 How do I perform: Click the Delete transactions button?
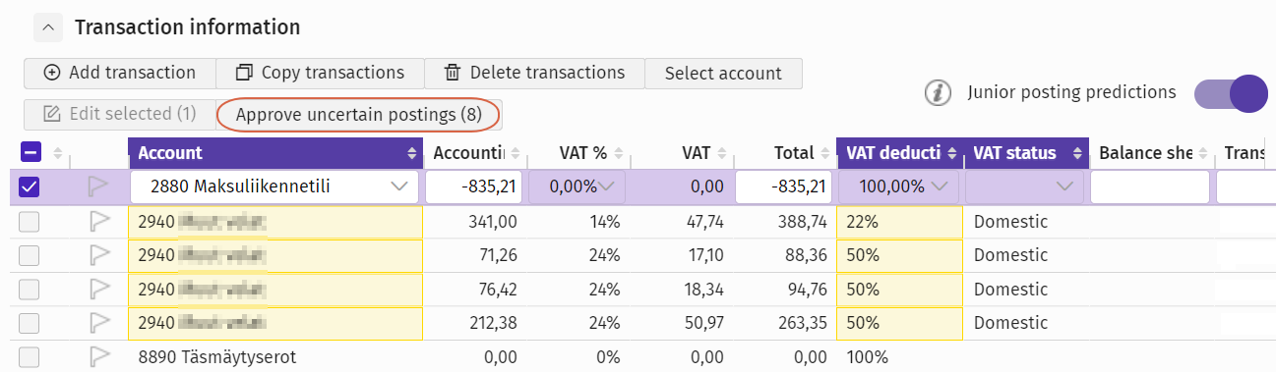[534, 73]
